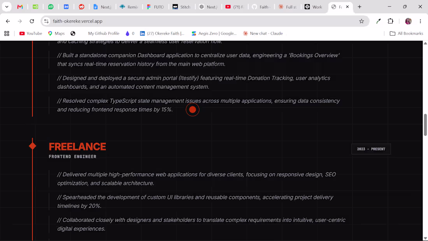The width and height of the screenshot is (428, 241).
Task: Open the Chrome profile avatar
Action: tap(408, 21)
